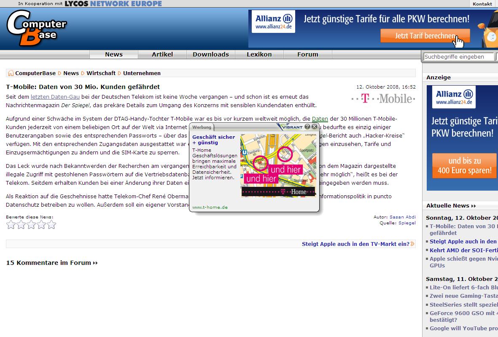Click 'Lycos Network Europe' header text
The height and width of the screenshot is (337, 498).
coord(113,4)
